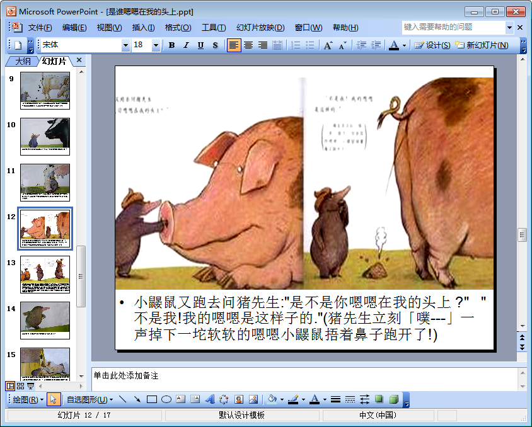Apply formatting toolbar font color
The image size is (532, 427).
(393, 45)
